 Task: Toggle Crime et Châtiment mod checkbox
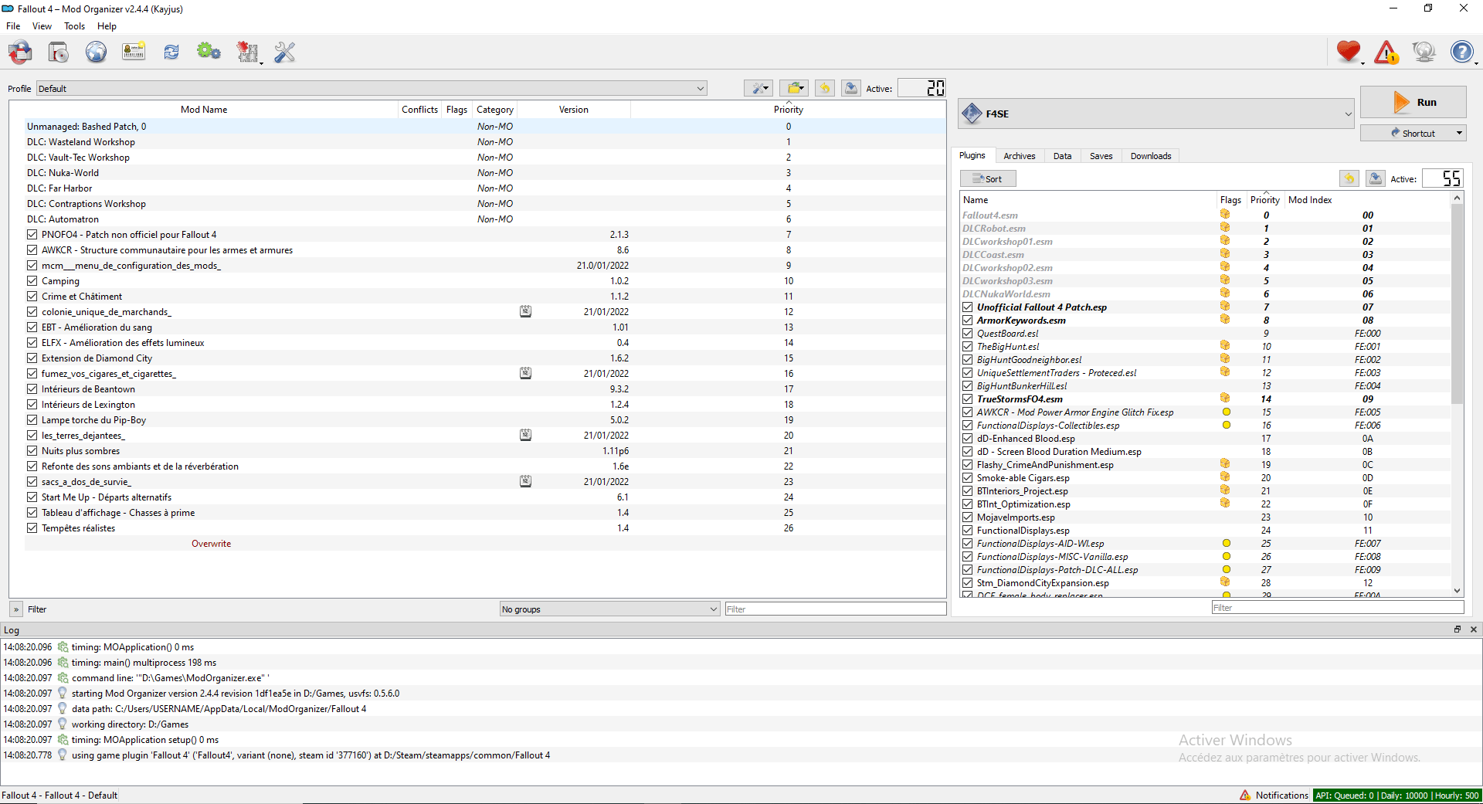(x=32, y=296)
